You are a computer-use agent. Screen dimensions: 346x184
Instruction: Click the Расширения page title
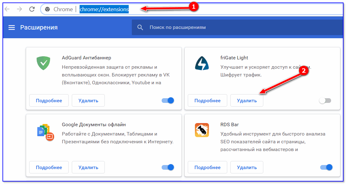pos(39,28)
